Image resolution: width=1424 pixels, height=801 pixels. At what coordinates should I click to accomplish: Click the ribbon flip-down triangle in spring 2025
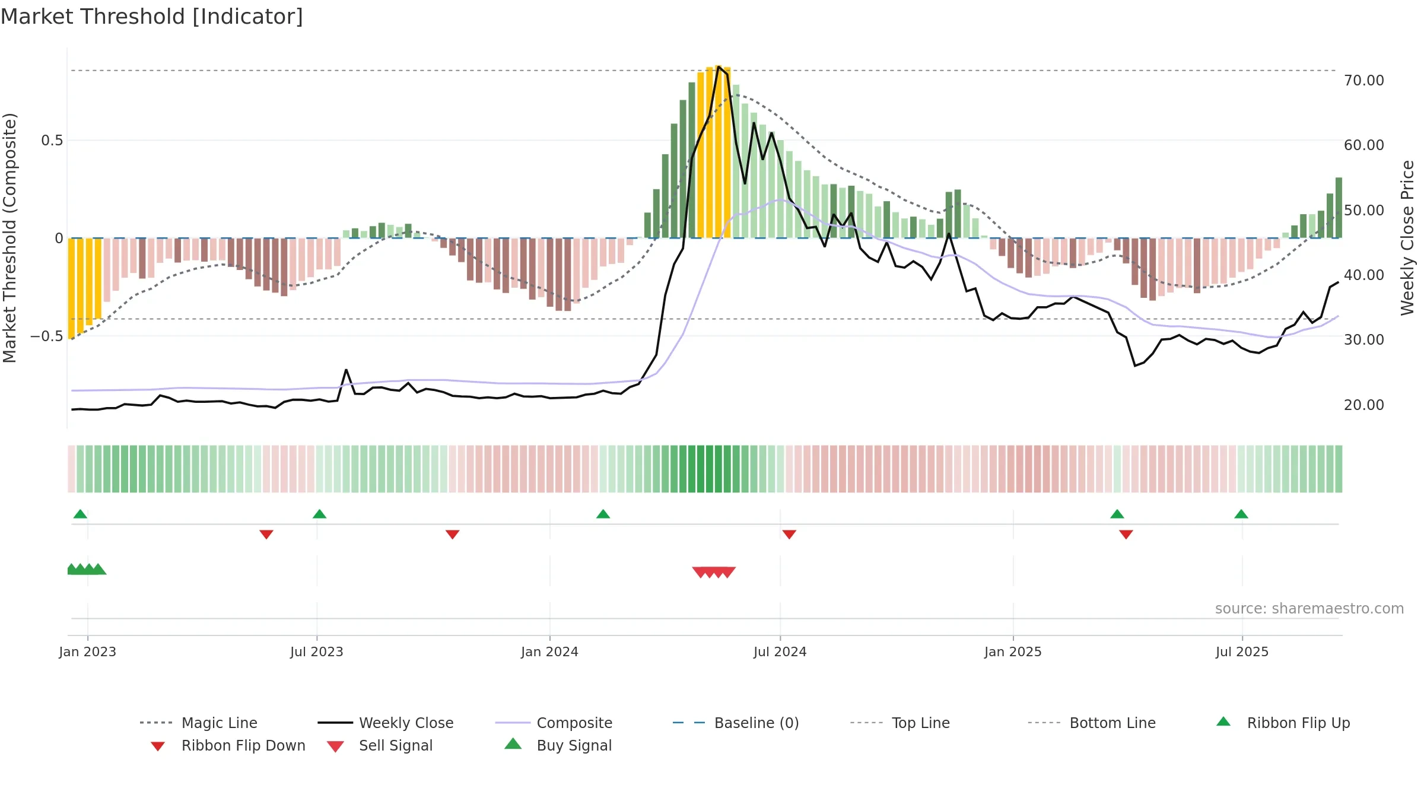[1126, 535]
